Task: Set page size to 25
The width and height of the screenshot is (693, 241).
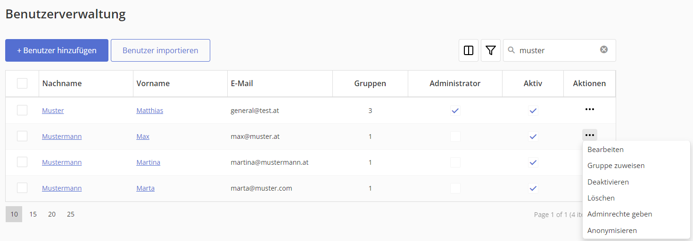Action: pyautogui.click(x=71, y=214)
